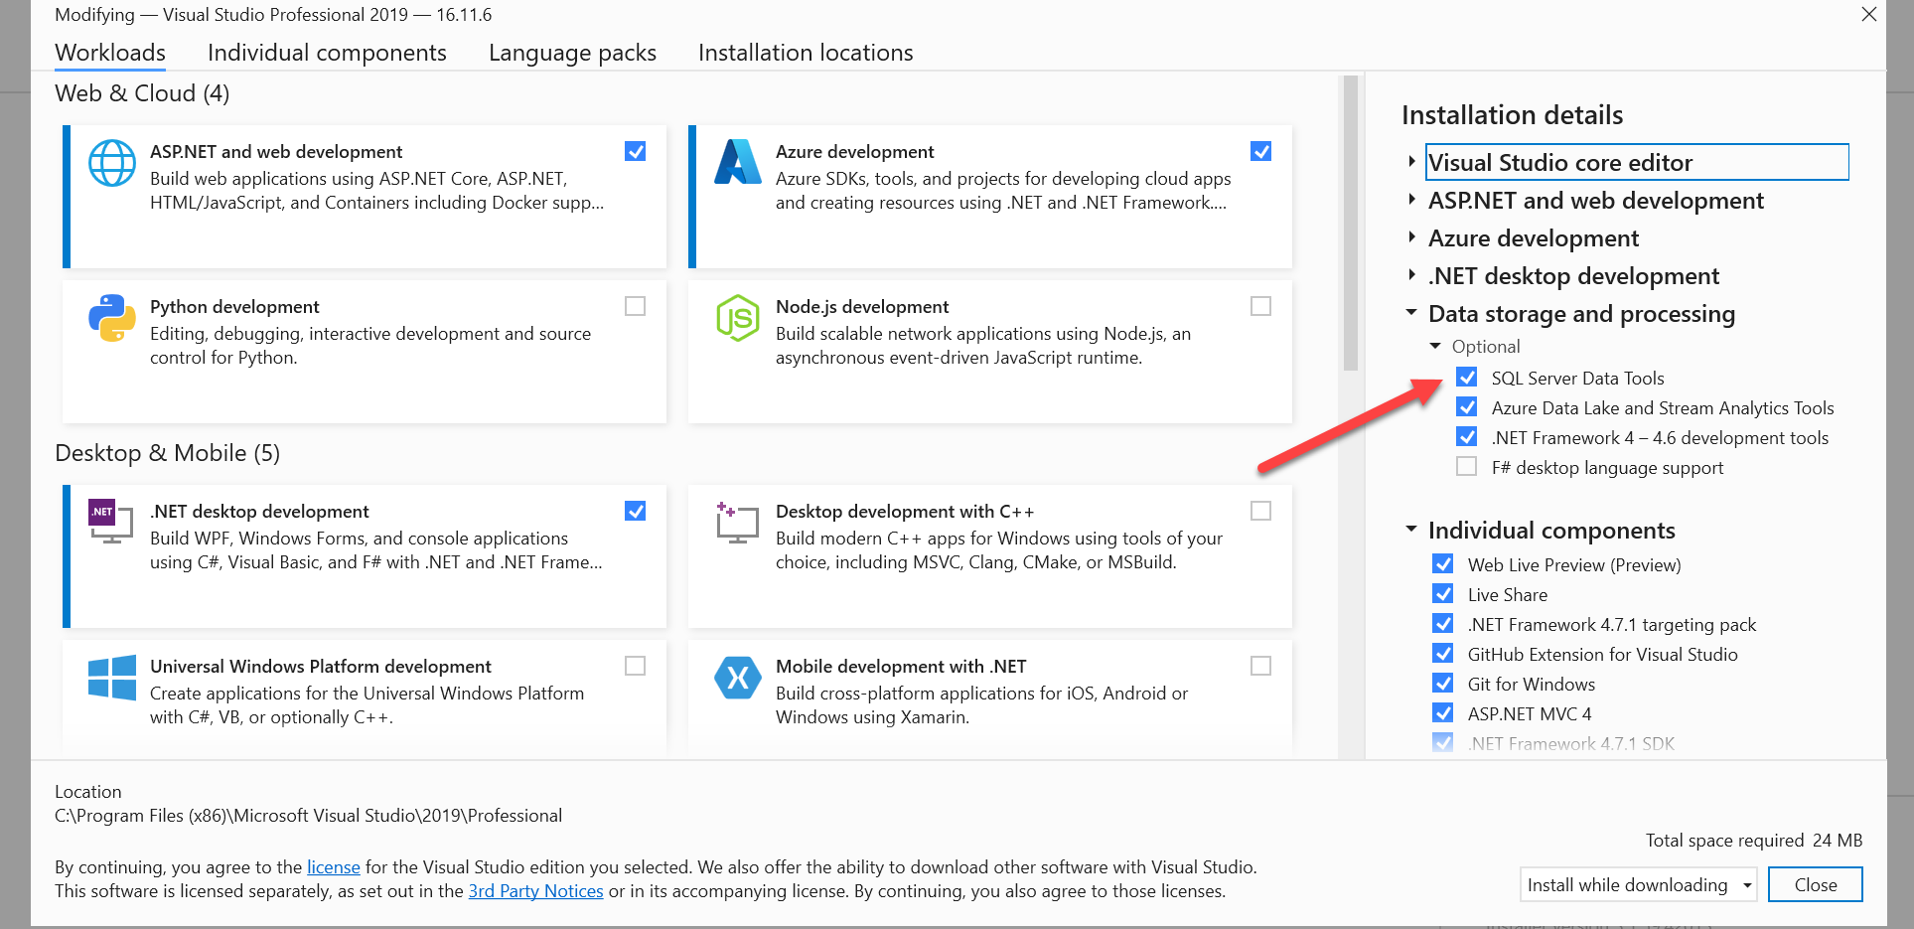The width and height of the screenshot is (1914, 929).
Task: Click the Xamarin mobile development icon
Action: [x=738, y=678]
